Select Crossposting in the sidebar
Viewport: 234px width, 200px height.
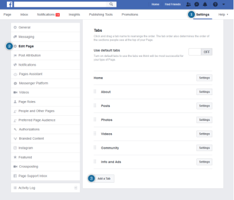[x=46, y=166]
